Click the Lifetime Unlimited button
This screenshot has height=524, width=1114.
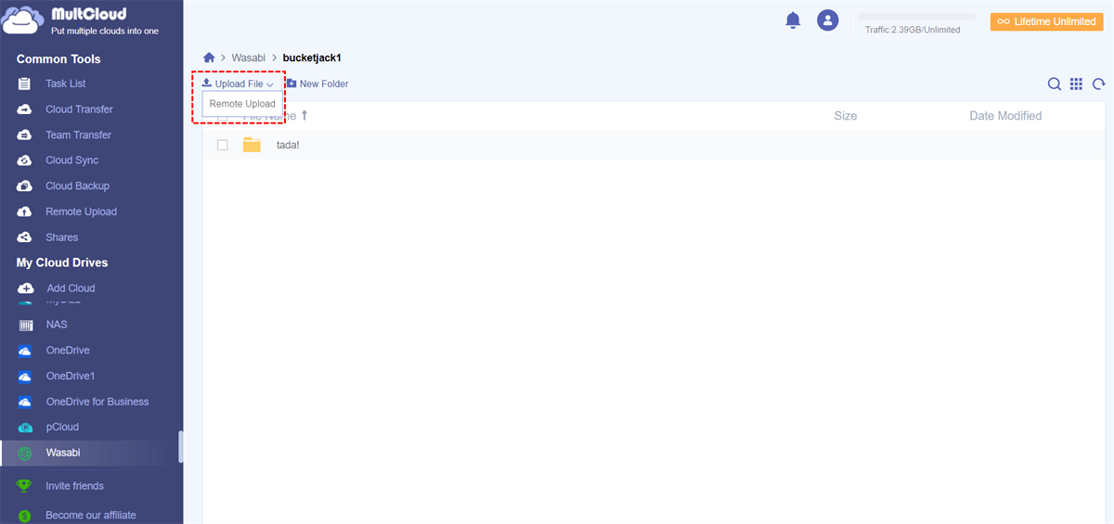pos(1046,21)
